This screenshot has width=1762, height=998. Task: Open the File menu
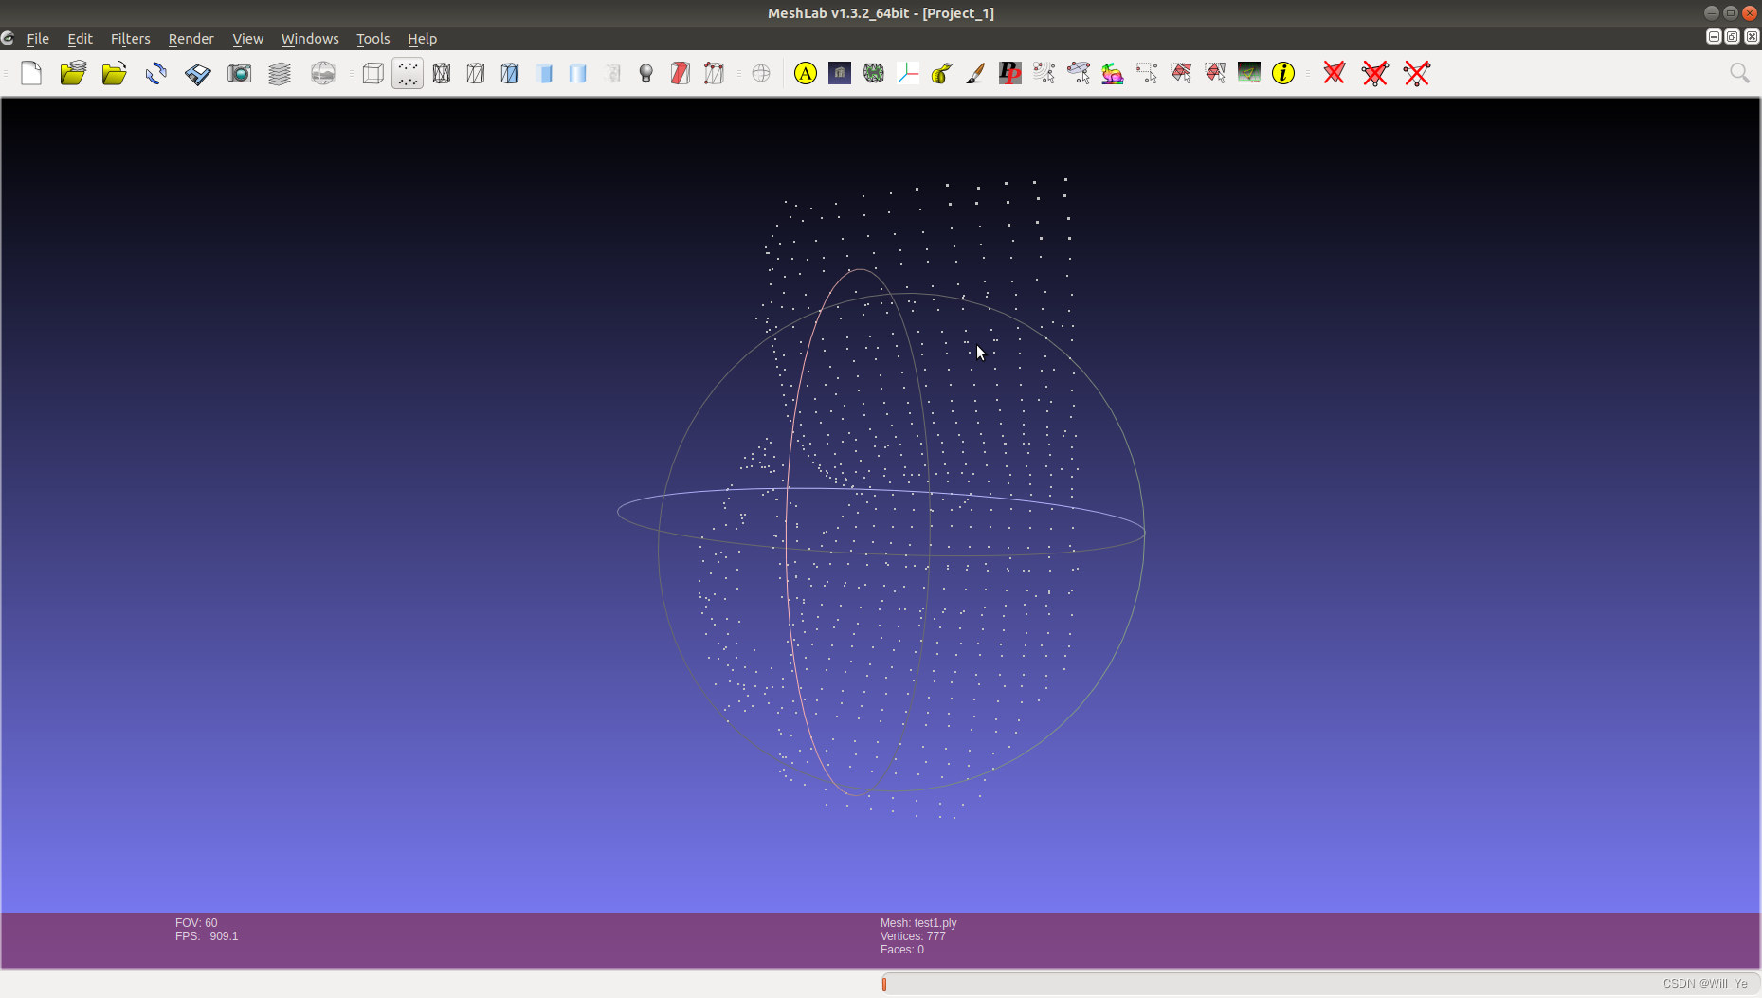coord(38,39)
